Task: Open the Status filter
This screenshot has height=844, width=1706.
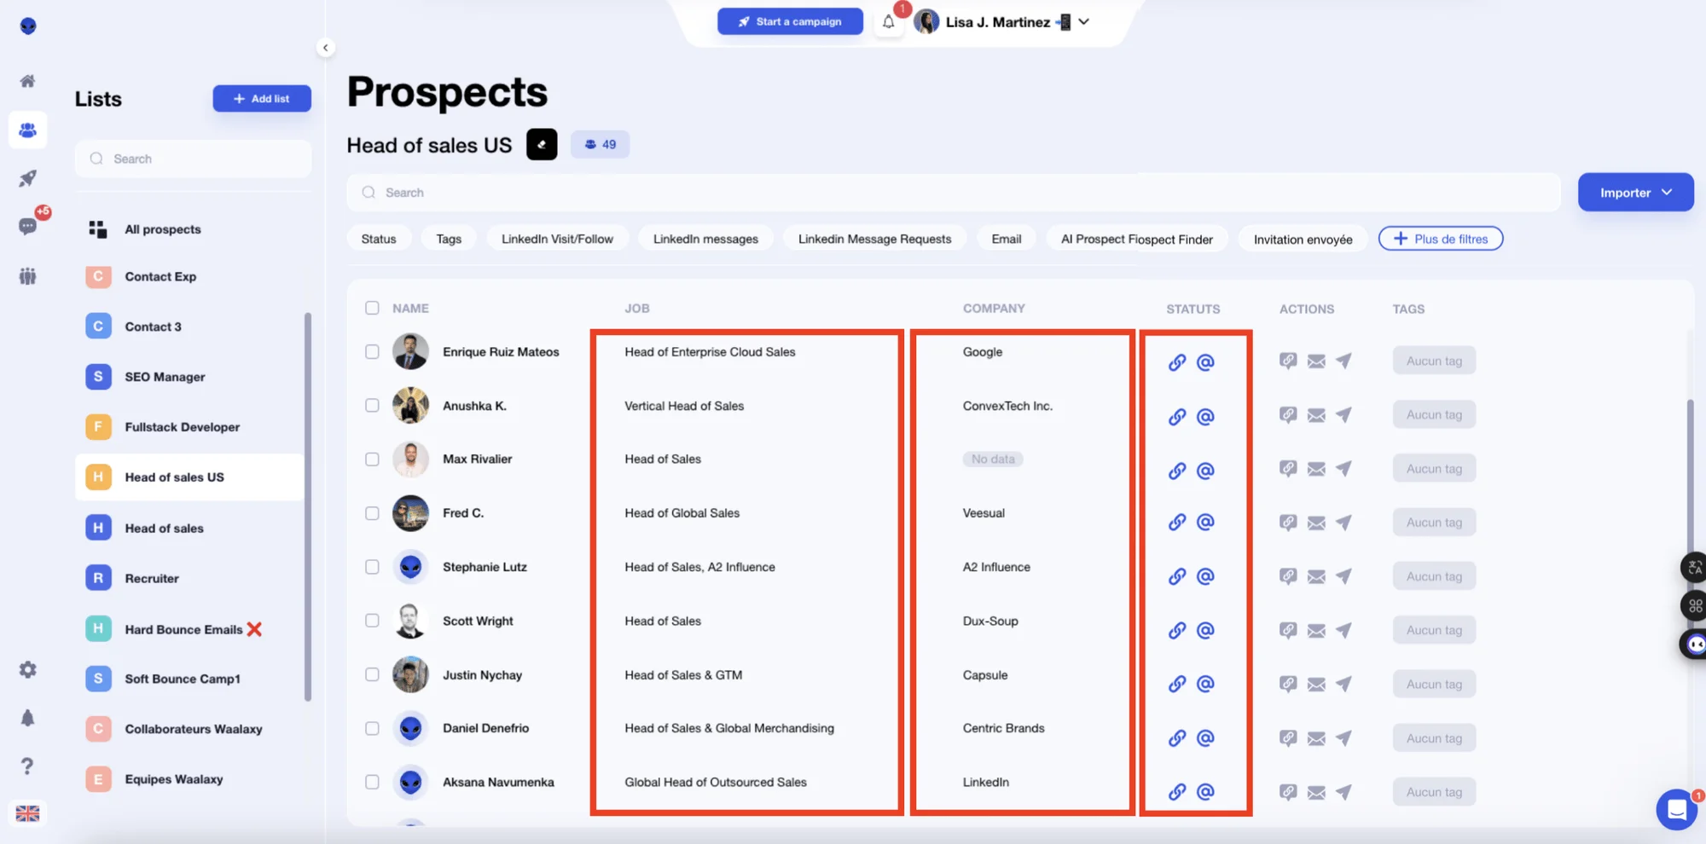Action: (379, 239)
